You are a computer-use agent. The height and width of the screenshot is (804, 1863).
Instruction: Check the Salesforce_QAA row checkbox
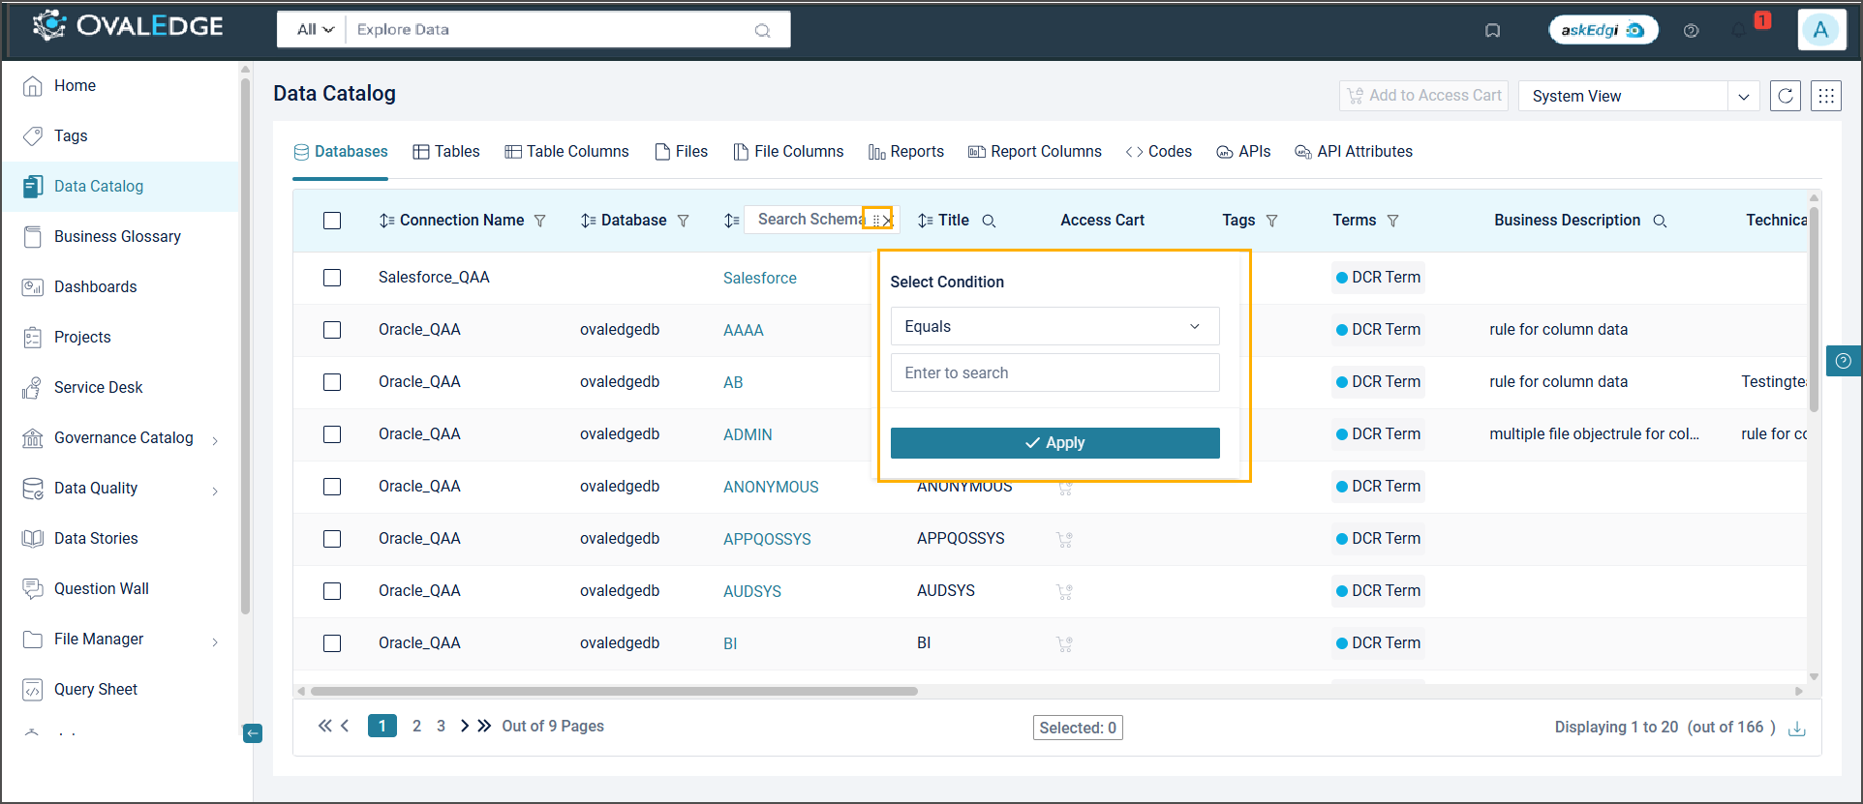point(332,278)
